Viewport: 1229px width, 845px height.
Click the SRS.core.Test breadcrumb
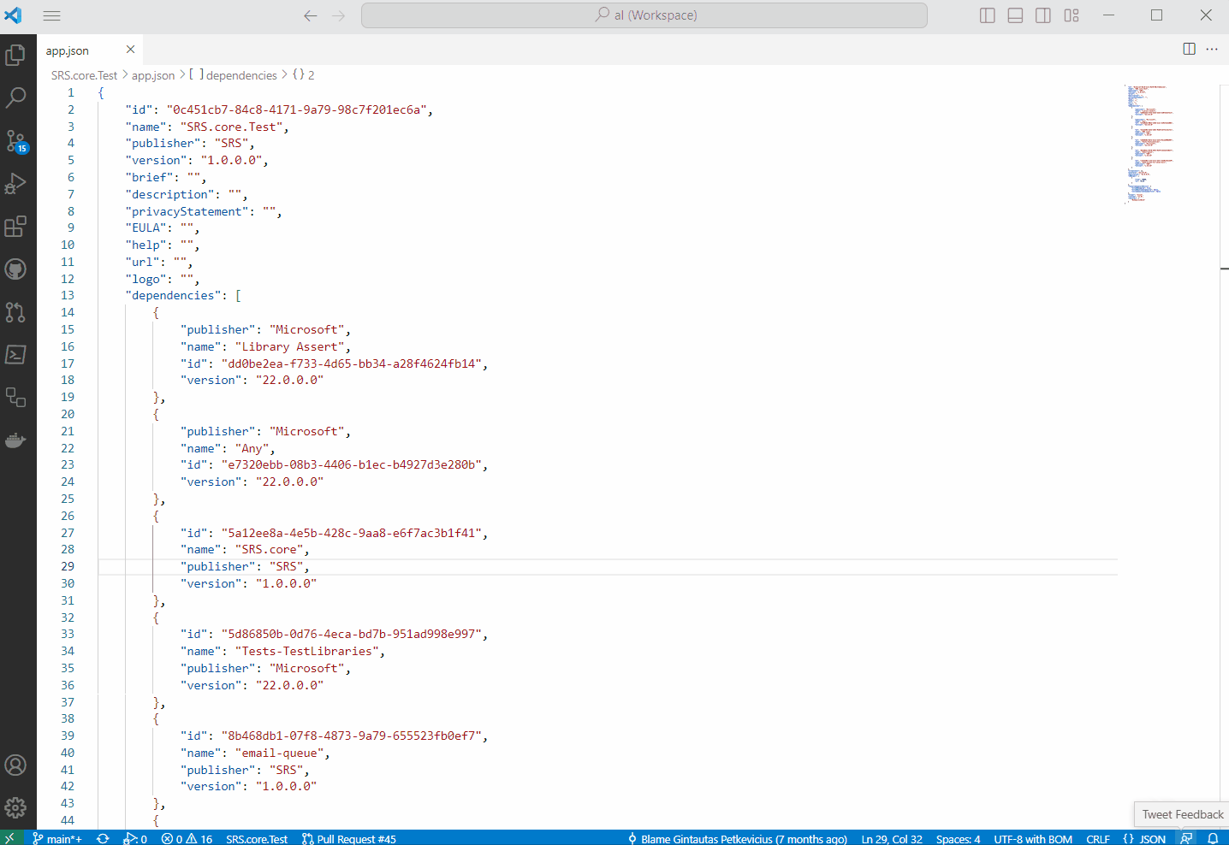[x=84, y=75]
